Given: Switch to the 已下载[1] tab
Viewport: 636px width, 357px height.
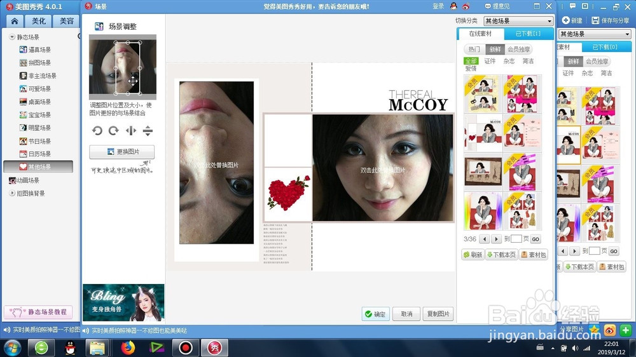Looking at the screenshot, I should pyautogui.click(x=528, y=34).
